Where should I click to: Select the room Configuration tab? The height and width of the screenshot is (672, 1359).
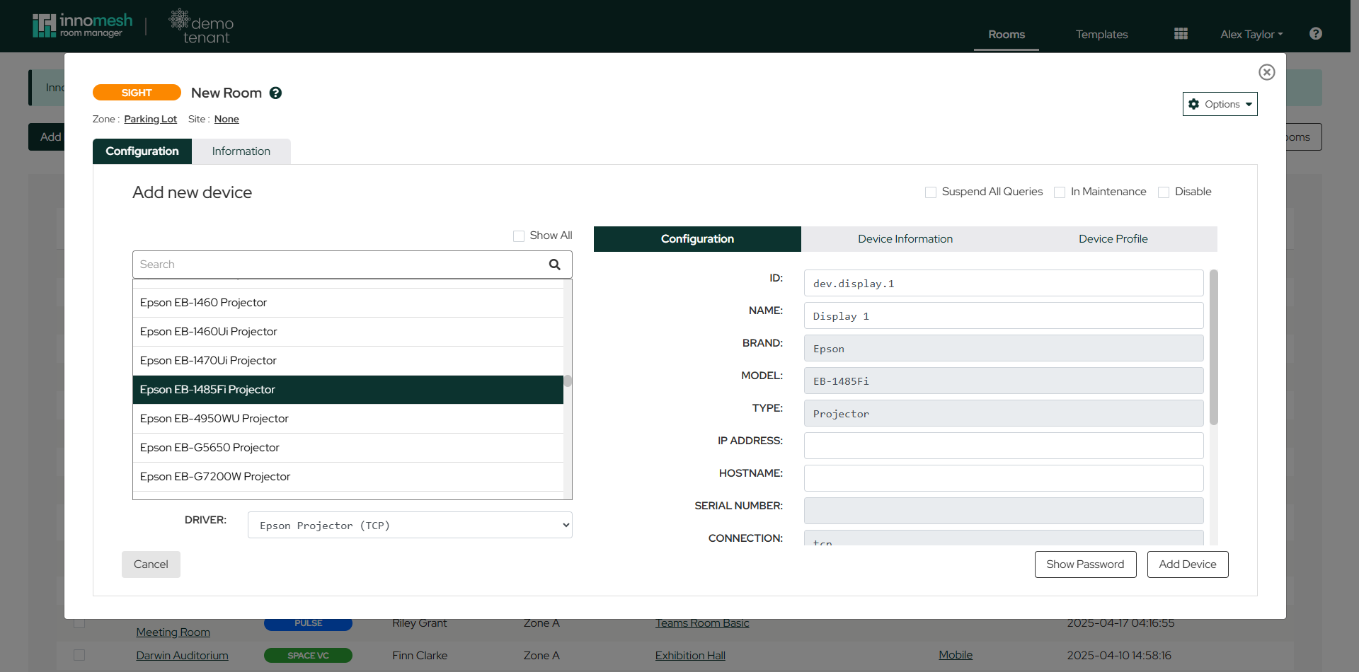pyautogui.click(x=142, y=151)
